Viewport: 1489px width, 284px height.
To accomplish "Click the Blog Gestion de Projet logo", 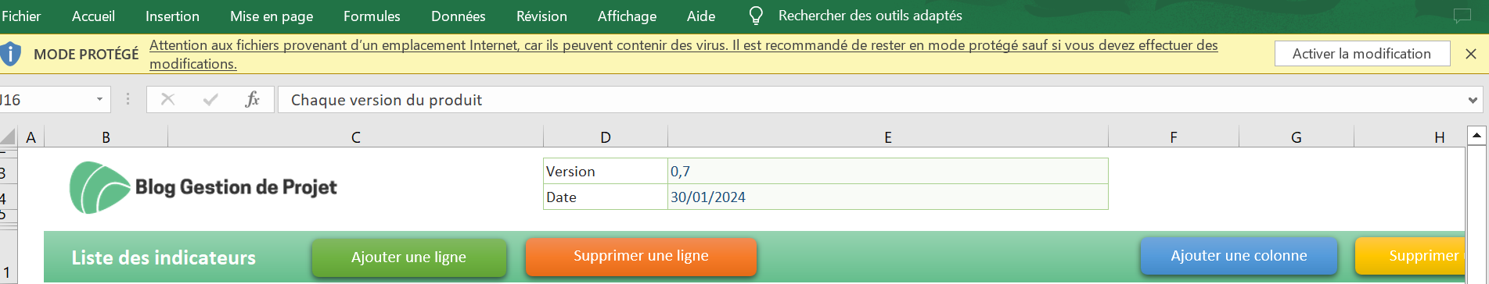I will tap(203, 187).
